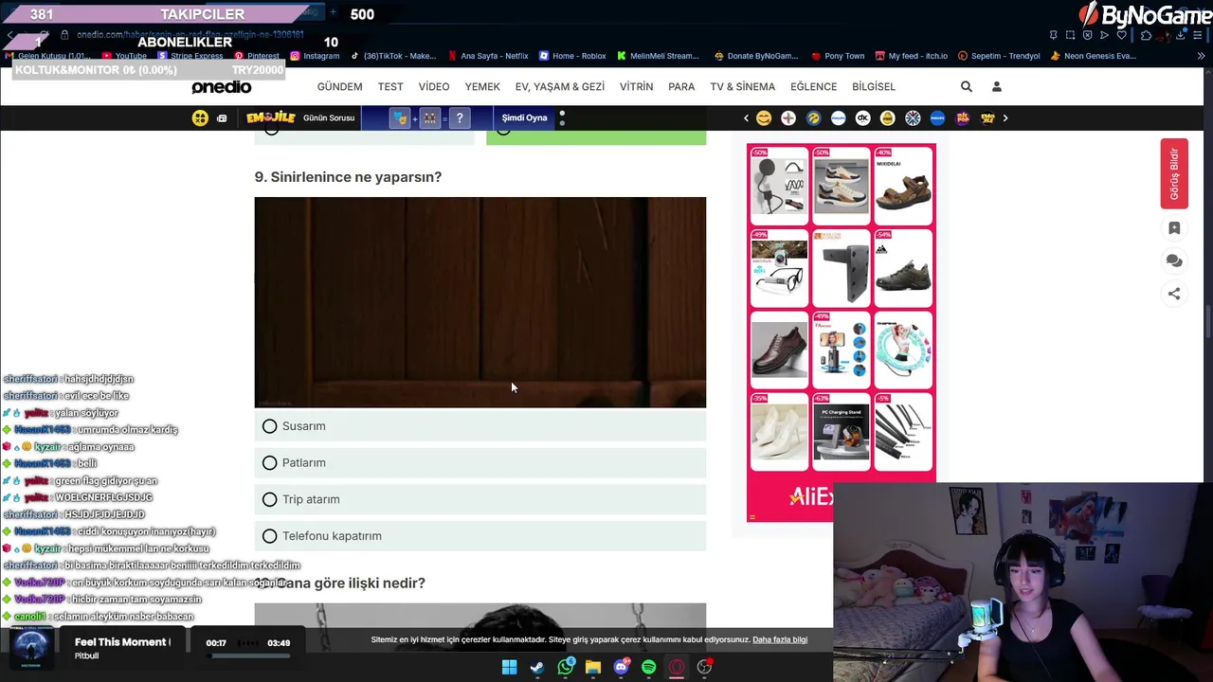Open Windows Start menu
This screenshot has width=1213, height=682.
click(x=509, y=667)
